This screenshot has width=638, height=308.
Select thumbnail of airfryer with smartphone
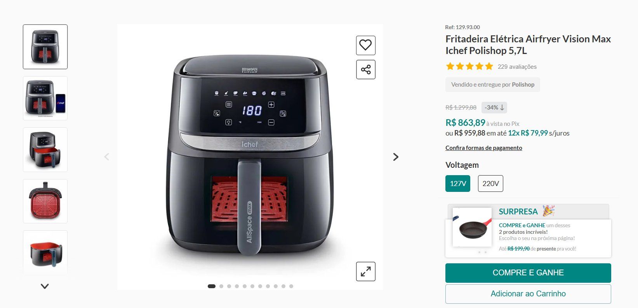[45, 98]
